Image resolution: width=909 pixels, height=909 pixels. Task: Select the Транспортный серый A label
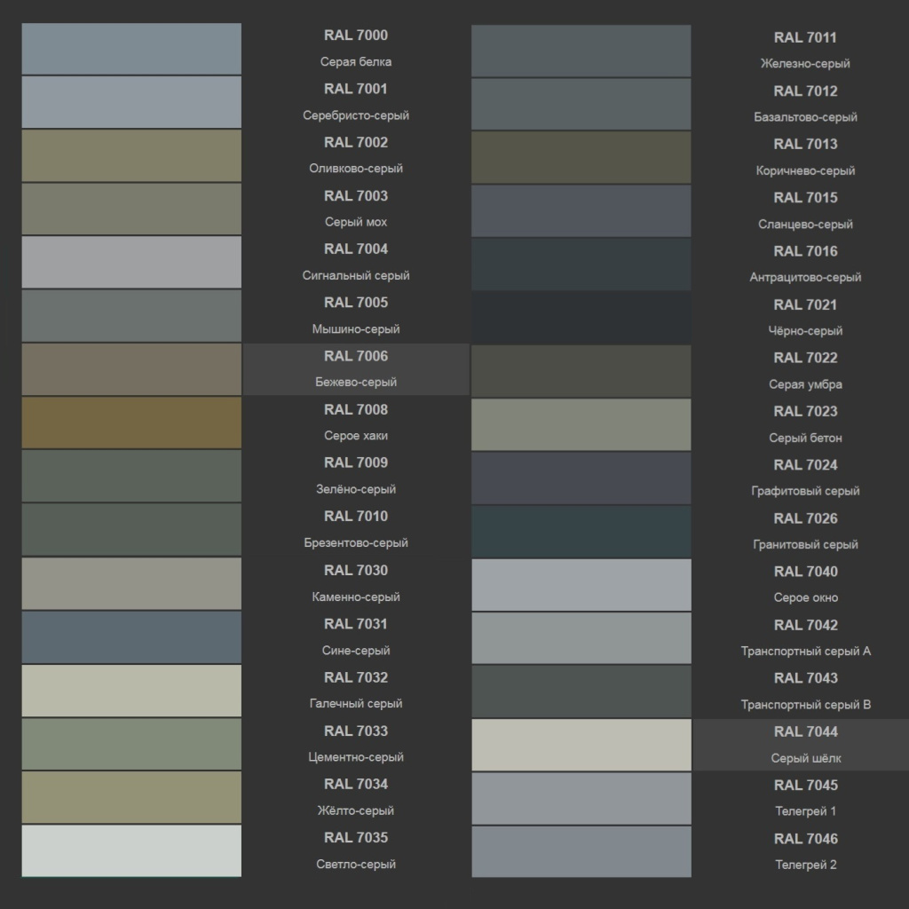[806, 651]
